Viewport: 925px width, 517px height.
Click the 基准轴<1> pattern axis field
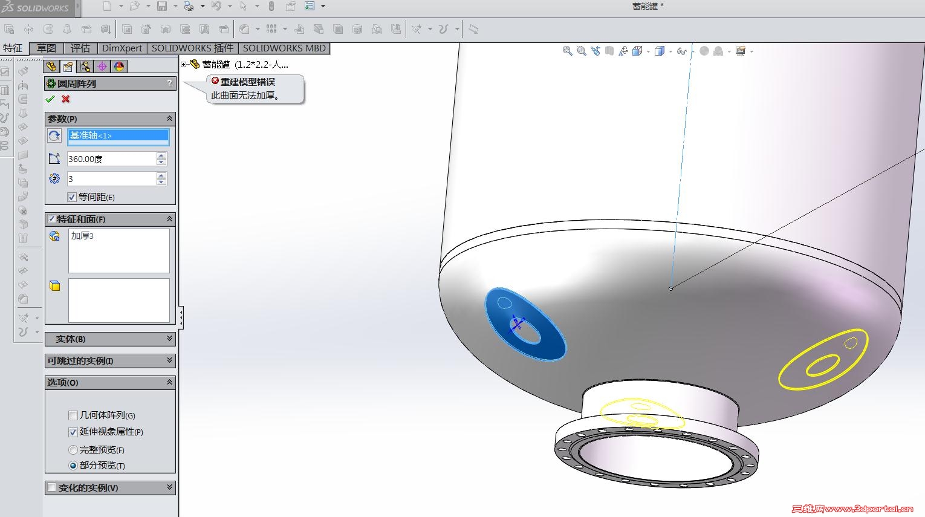tap(118, 137)
